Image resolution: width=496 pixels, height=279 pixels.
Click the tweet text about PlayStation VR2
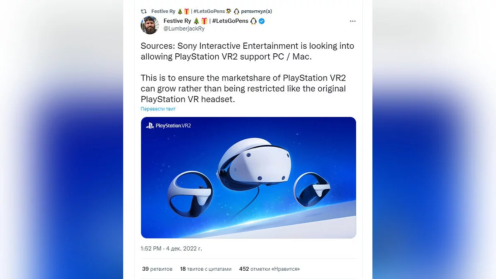click(248, 72)
